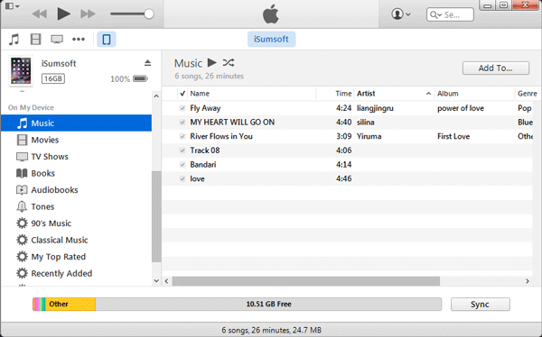This screenshot has height=337, width=542.
Task: Select the Bandari song
Action: pyautogui.click(x=203, y=165)
